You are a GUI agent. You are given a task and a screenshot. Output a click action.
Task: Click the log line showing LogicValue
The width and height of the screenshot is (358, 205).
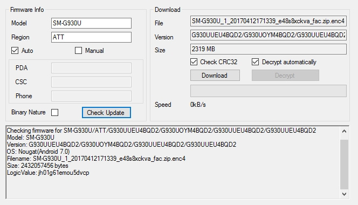(x=48, y=173)
